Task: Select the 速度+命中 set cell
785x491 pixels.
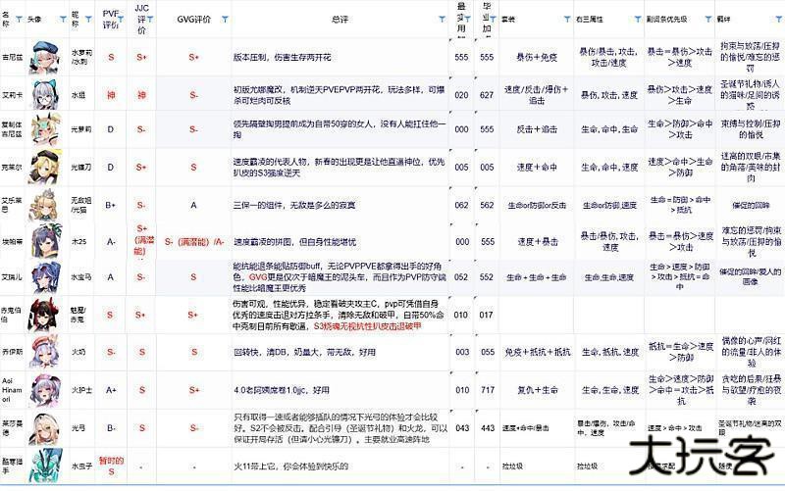Action: (x=537, y=167)
